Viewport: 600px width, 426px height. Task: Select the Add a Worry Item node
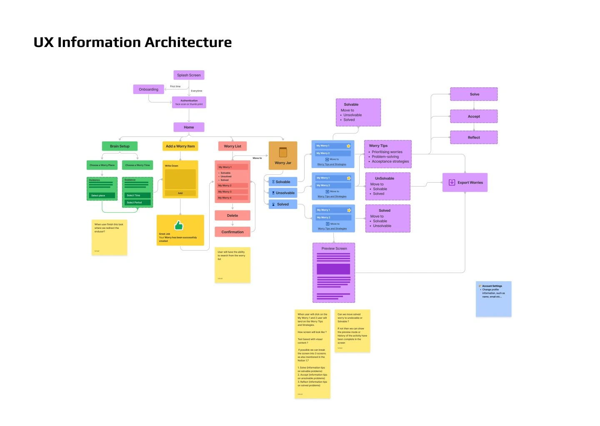click(x=180, y=146)
